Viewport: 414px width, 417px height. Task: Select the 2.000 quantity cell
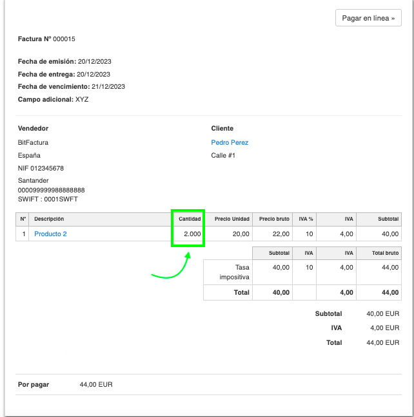pyautogui.click(x=192, y=234)
